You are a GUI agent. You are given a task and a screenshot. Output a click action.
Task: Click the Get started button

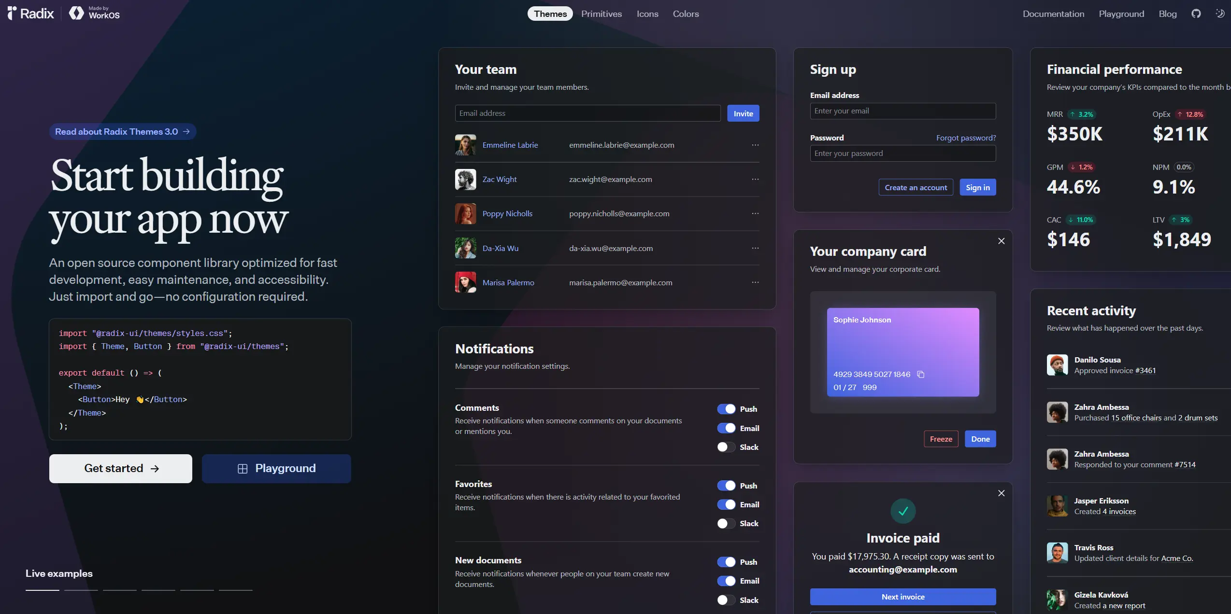pyautogui.click(x=121, y=468)
